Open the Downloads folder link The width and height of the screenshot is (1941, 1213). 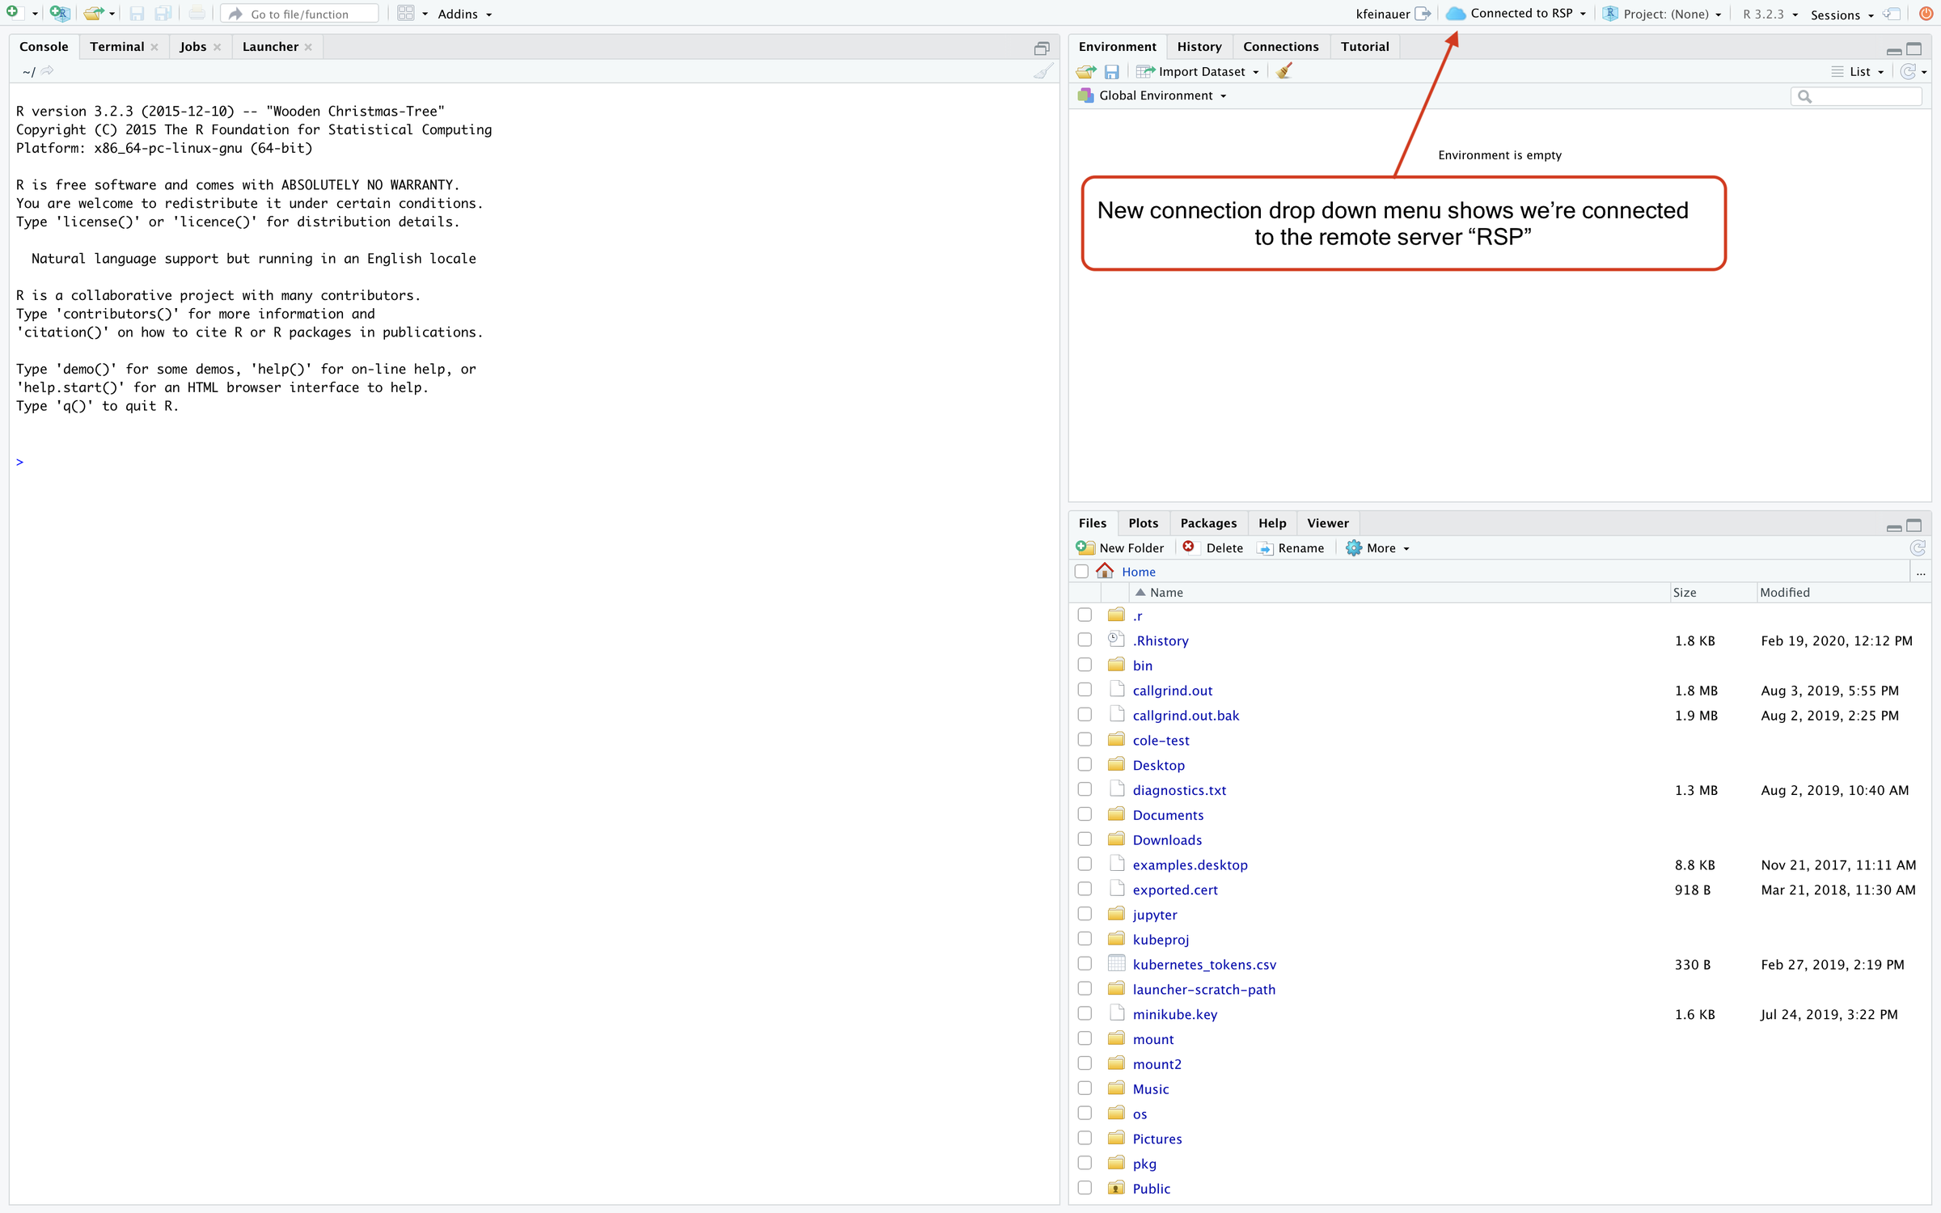click(1166, 839)
